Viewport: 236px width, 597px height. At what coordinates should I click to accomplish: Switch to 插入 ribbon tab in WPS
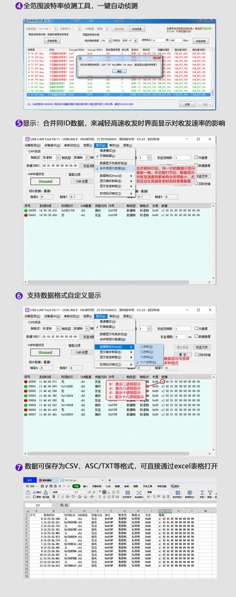pyautogui.click(x=85, y=486)
